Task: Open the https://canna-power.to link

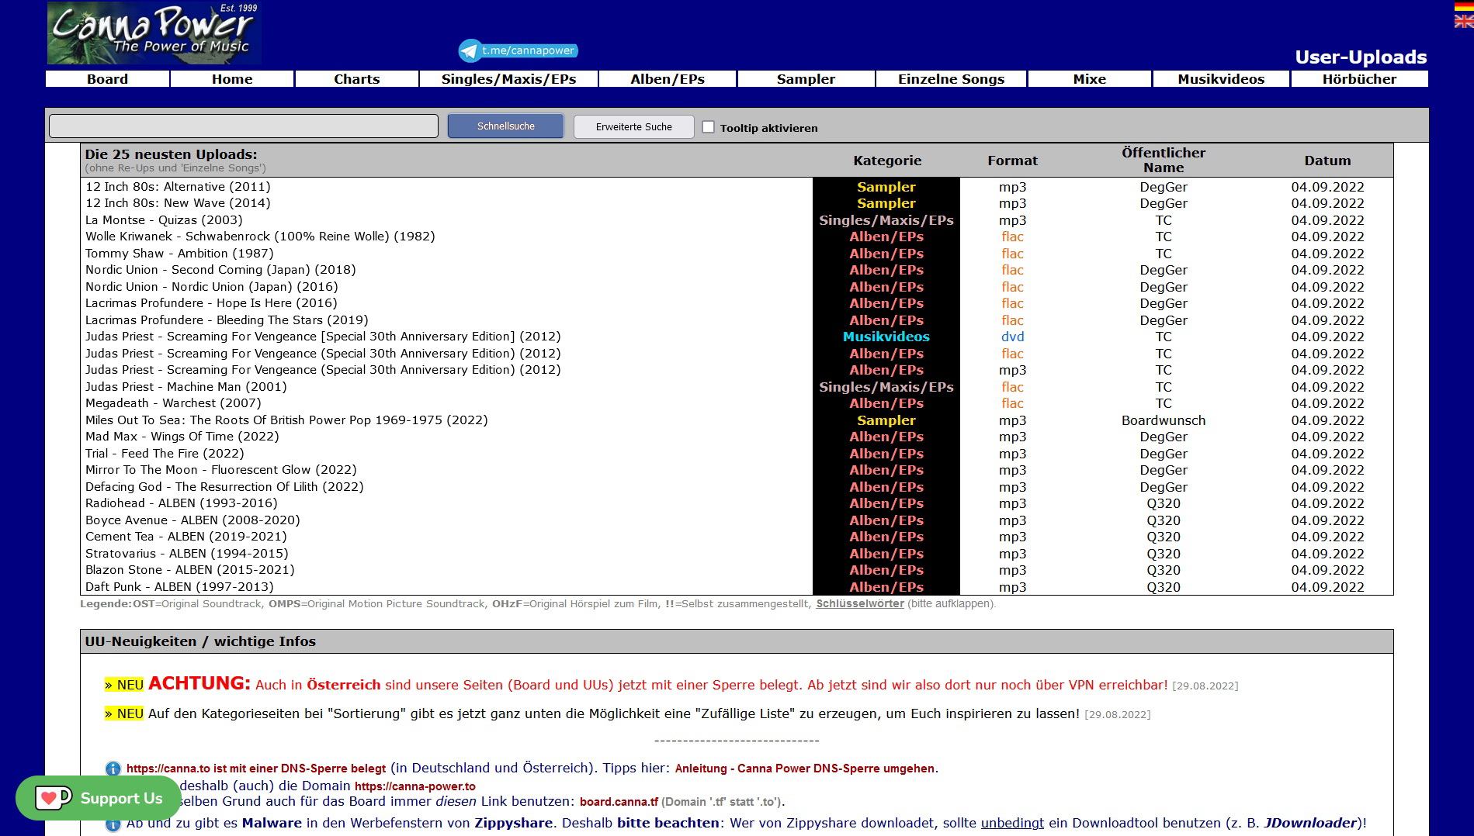Action: point(415,786)
